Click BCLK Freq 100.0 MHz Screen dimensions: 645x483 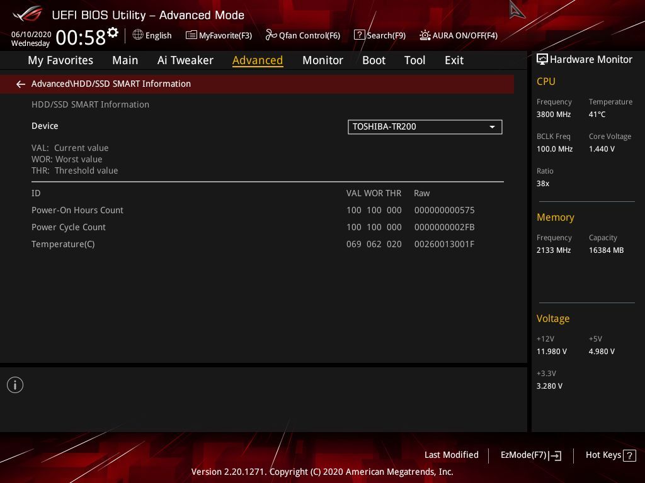point(554,149)
